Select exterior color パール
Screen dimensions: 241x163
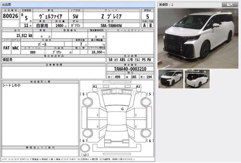pyautogui.click(x=42, y=44)
